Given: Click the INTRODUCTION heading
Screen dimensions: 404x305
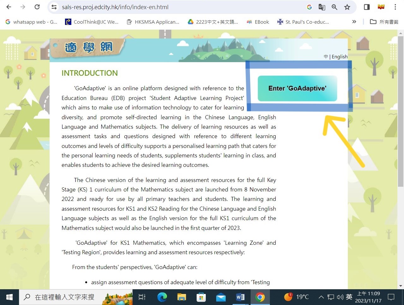Looking at the screenshot, I should coord(90,73).
